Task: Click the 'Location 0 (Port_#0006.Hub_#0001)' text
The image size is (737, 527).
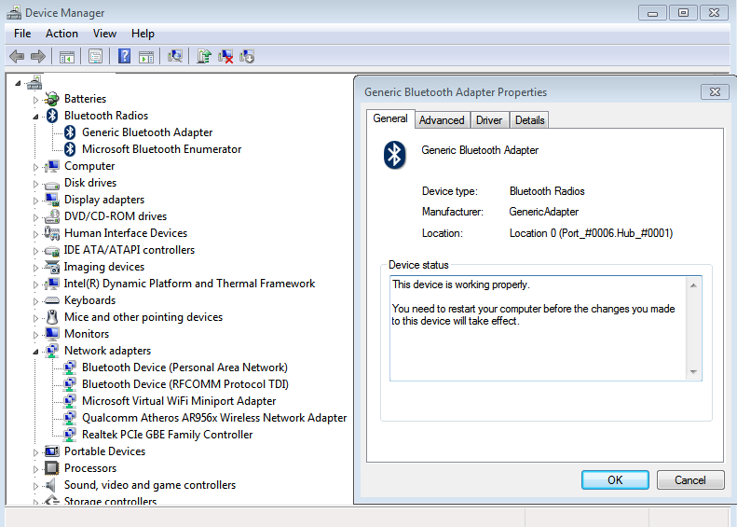Action: [x=591, y=233]
